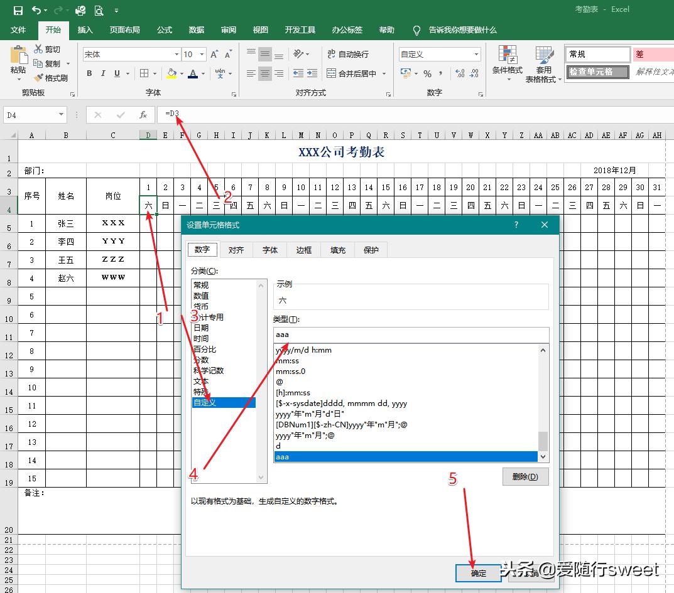Switch to the 字体 tab in Format Cells
The width and height of the screenshot is (674, 593).
(x=270, y=249)
